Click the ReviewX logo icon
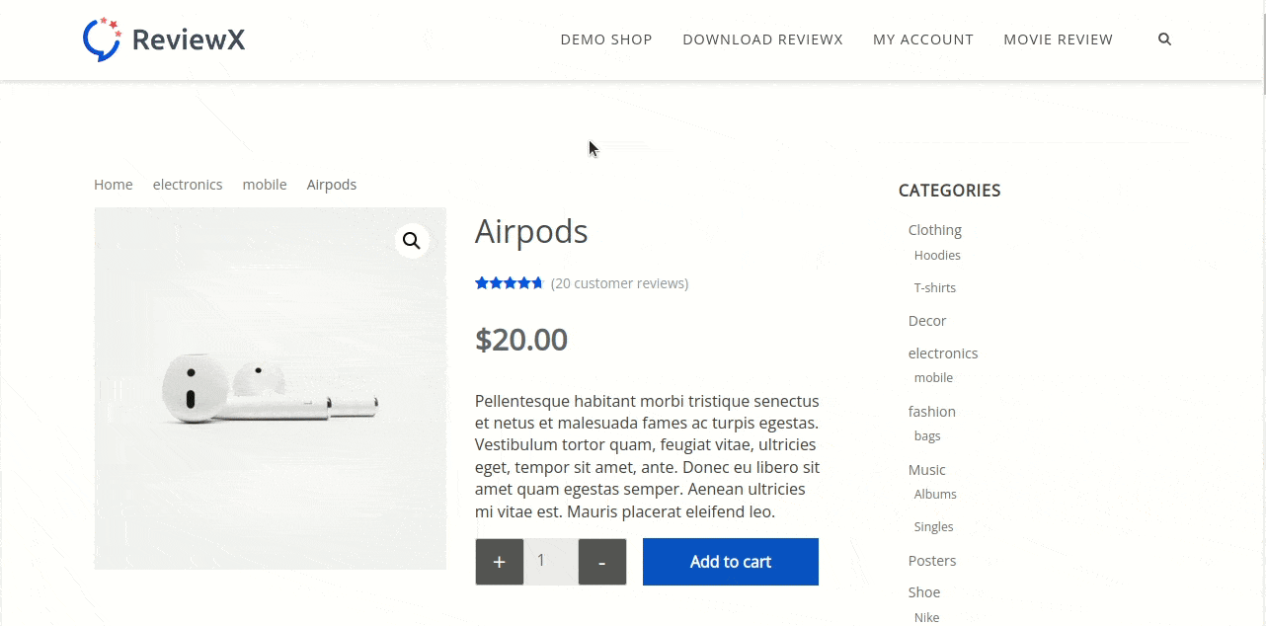The height and width of the screenshot is (626, 1266). [x=102, y=39]
